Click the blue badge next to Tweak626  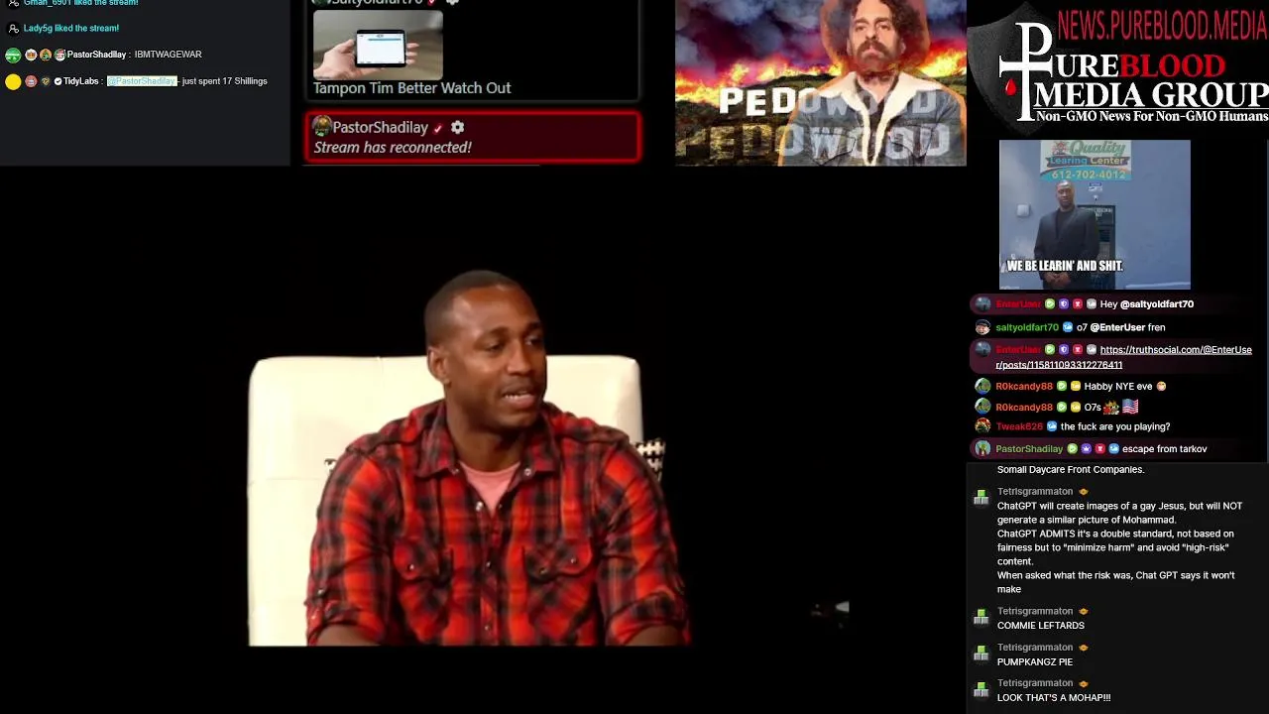pos(1052,426)
